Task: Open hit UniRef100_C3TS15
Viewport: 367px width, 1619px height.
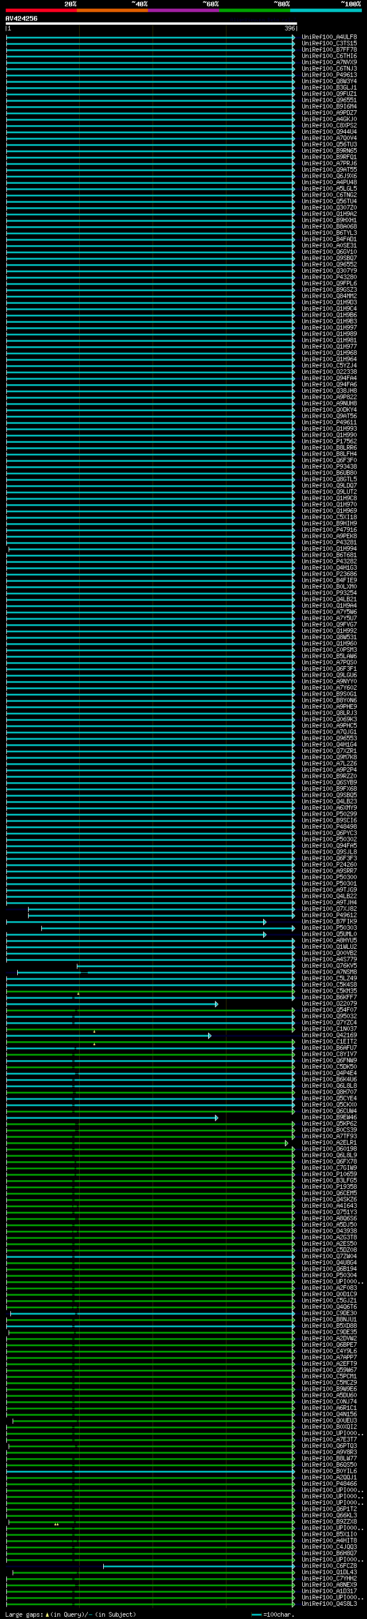Action: (x=329, y=44)
